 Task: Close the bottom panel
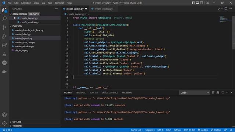(231, 92)
